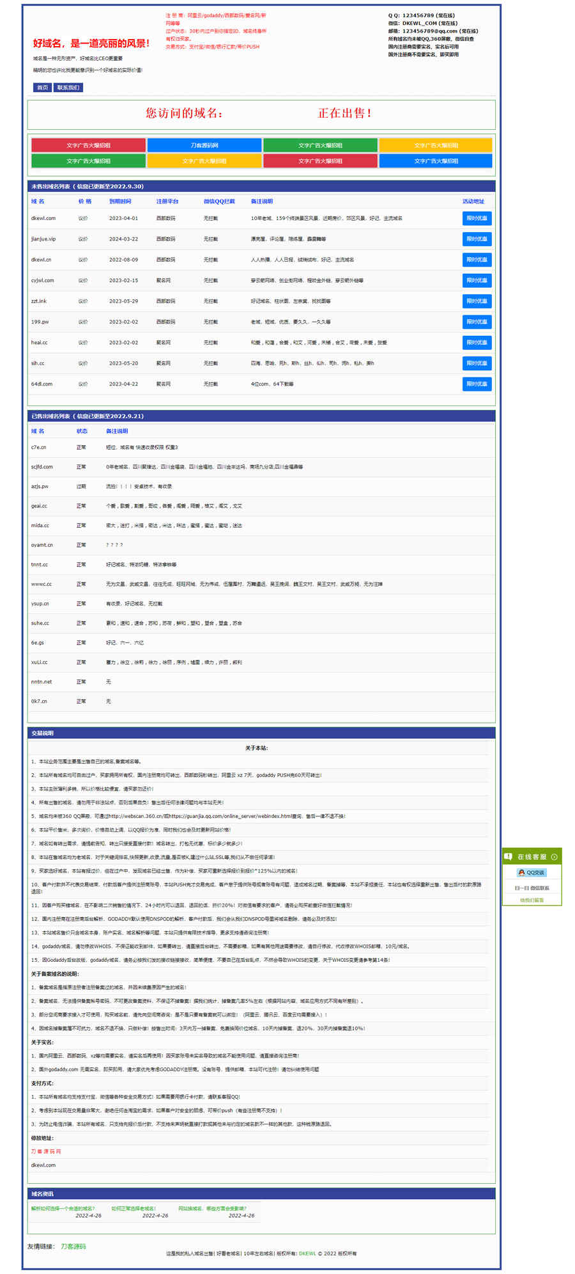Open the 联系我们 navigation tab
575x1274 pixels.
68,88
